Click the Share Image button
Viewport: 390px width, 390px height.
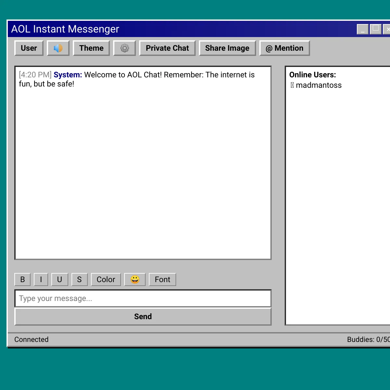[227, 48]
